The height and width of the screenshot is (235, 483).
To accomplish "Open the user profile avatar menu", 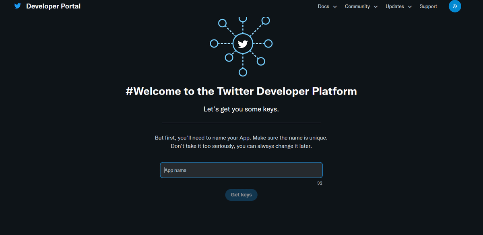I will [455, 6].
